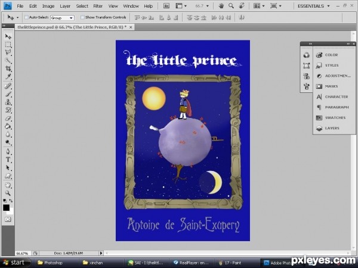Viewport: 358px width, 268px height.
Task: Open the Edit menu
Action: pyautogui.click(x=33, y=6)
